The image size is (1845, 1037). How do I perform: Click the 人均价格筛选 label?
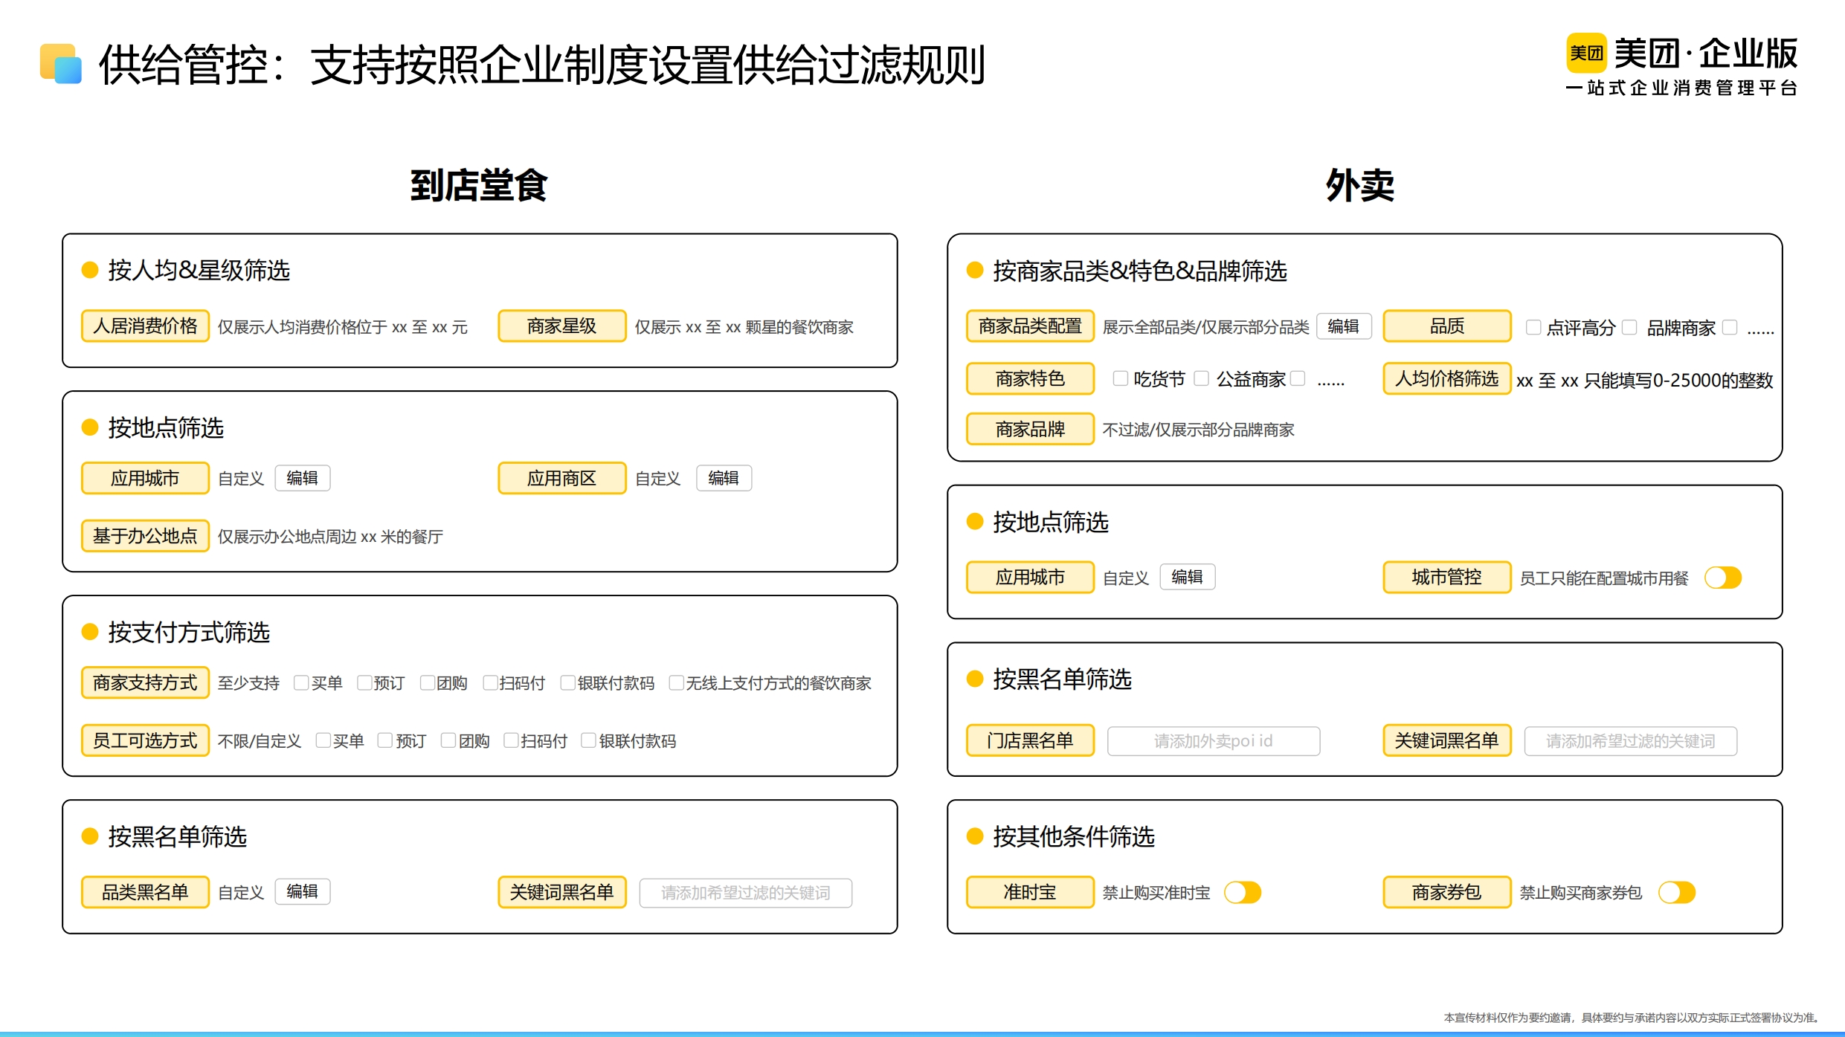pyautogui.click(x=1447, y=378)
